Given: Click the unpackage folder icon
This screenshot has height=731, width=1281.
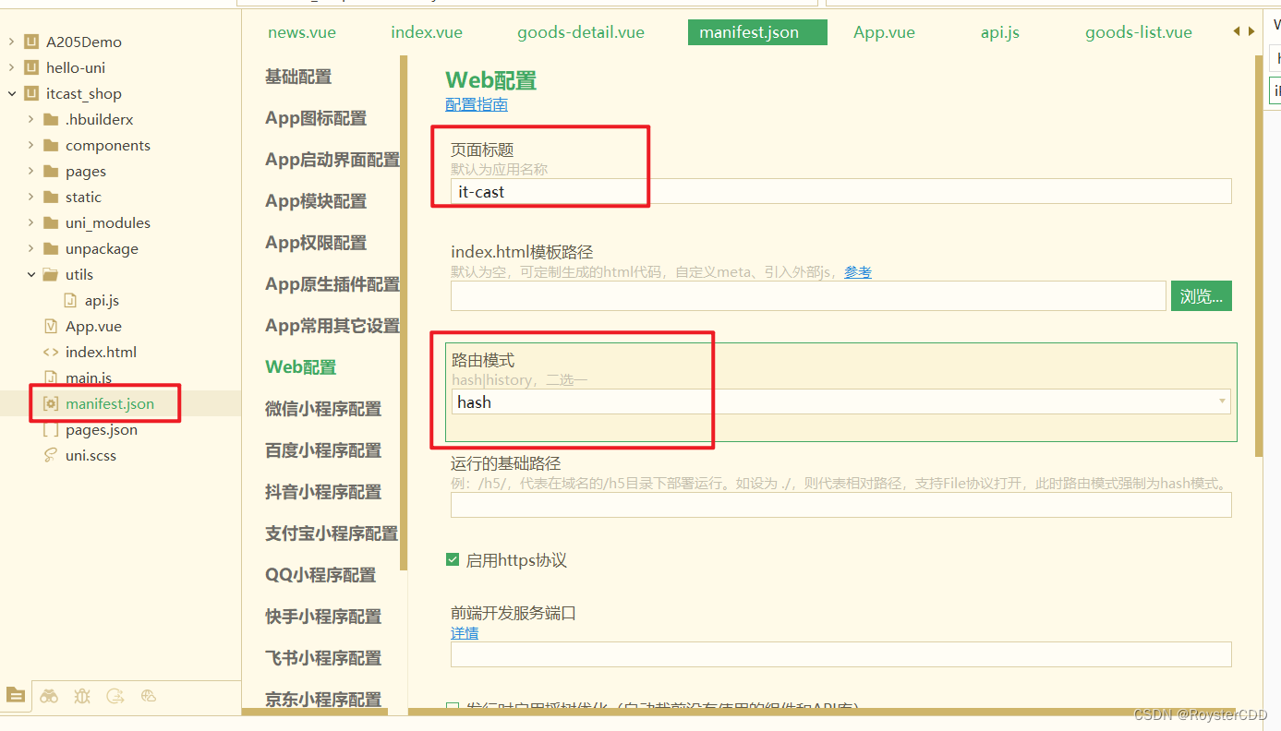Looking at the screenshot, I should pyautogui.click(x=51, y=248).
